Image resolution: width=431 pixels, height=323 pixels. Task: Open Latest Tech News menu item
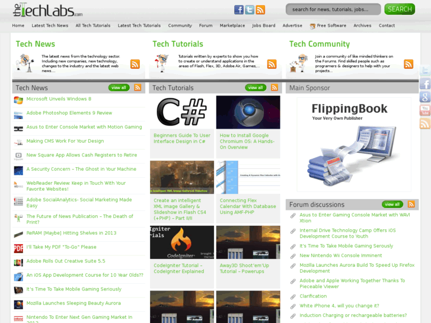pos(50,25)
